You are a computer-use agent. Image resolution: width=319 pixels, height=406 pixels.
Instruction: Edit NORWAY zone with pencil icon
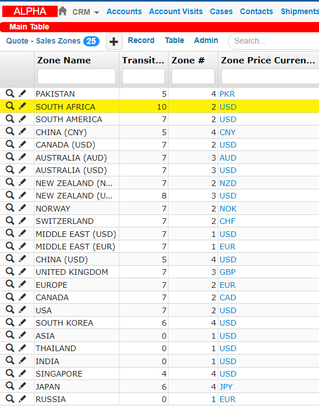point(23,208)
